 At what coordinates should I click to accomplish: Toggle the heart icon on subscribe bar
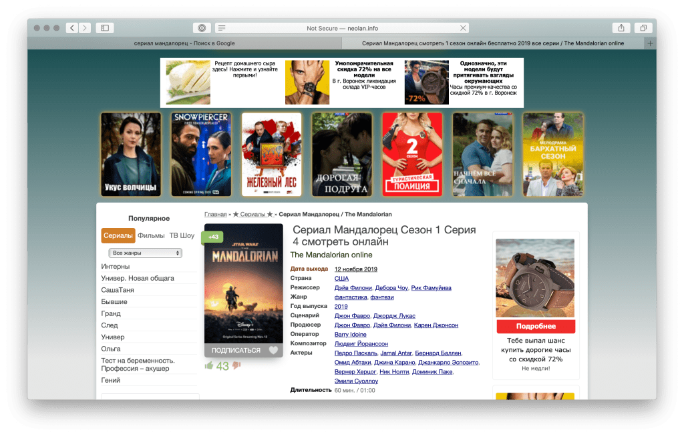273,350
